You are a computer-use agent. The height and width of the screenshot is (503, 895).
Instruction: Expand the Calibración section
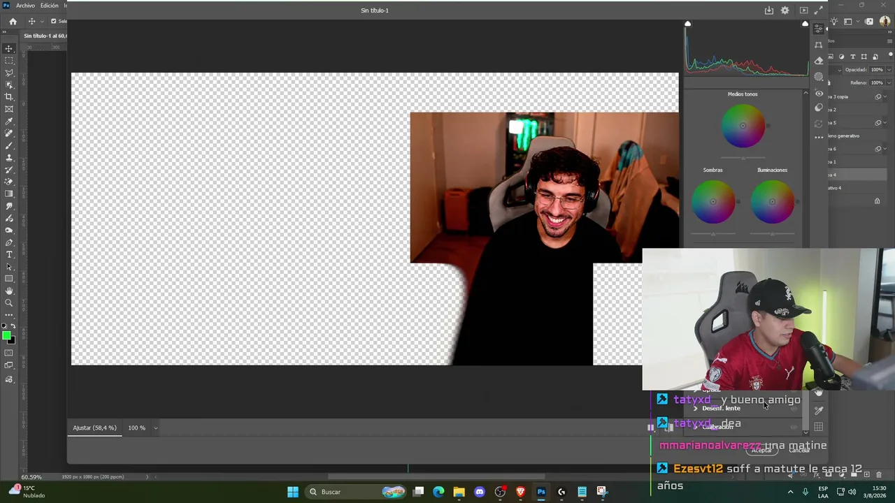[695, 427]
